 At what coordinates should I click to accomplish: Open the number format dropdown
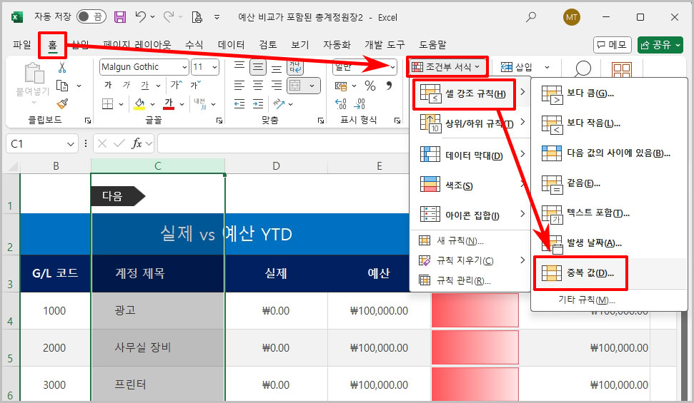point(392,67)
